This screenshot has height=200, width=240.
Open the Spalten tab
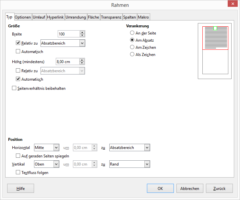129,17
